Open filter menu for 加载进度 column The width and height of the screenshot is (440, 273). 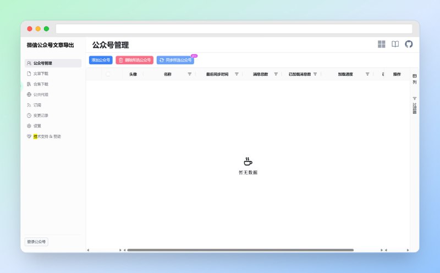click(367, 74)
